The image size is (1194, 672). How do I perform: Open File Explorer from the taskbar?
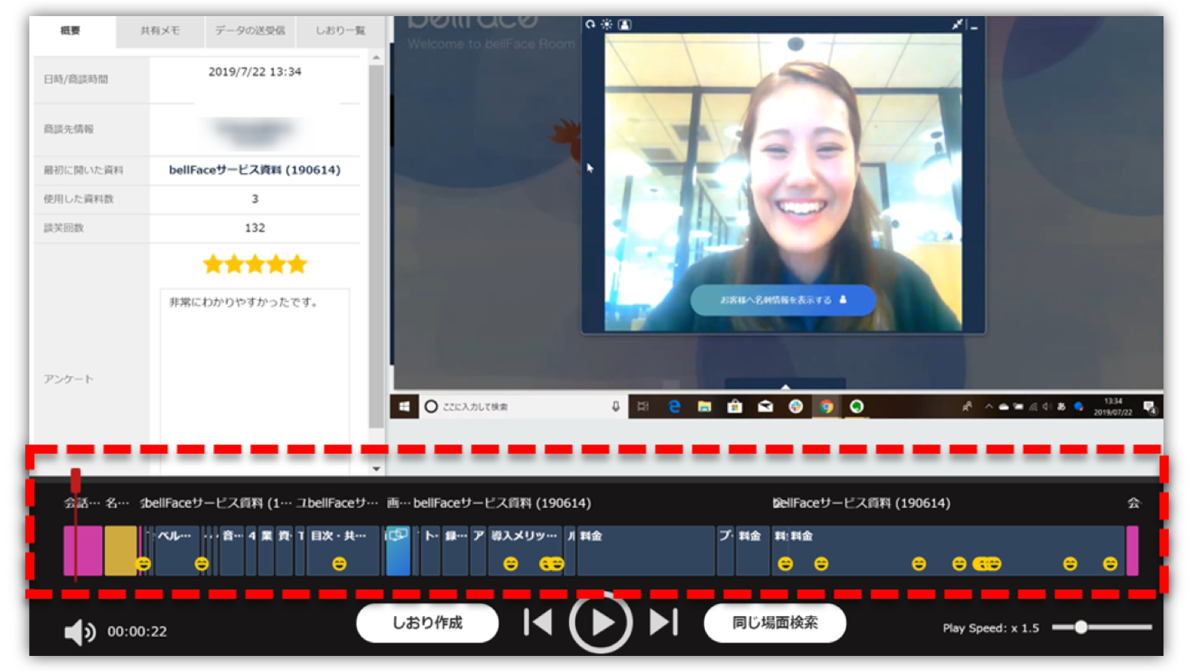coord(704,406)
